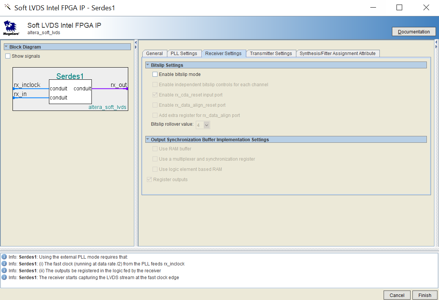Select the Receiver Settings tab
This screenshot has height=300, width=439.
(x=223, y=54)
